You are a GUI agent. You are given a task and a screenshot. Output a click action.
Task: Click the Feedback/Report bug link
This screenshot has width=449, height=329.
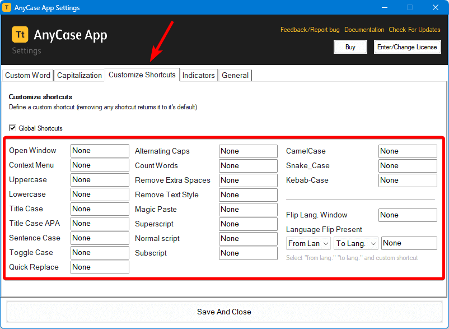tap(310, 30)
